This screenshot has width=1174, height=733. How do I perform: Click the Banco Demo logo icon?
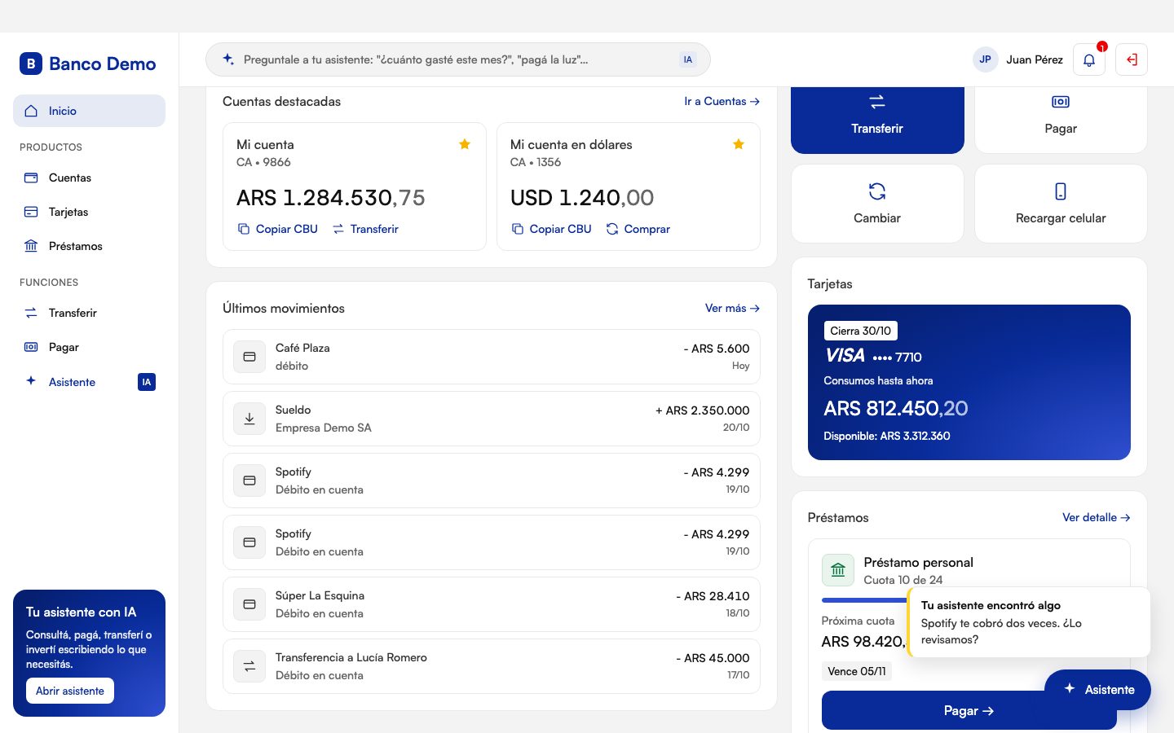[x=31, y=64]
